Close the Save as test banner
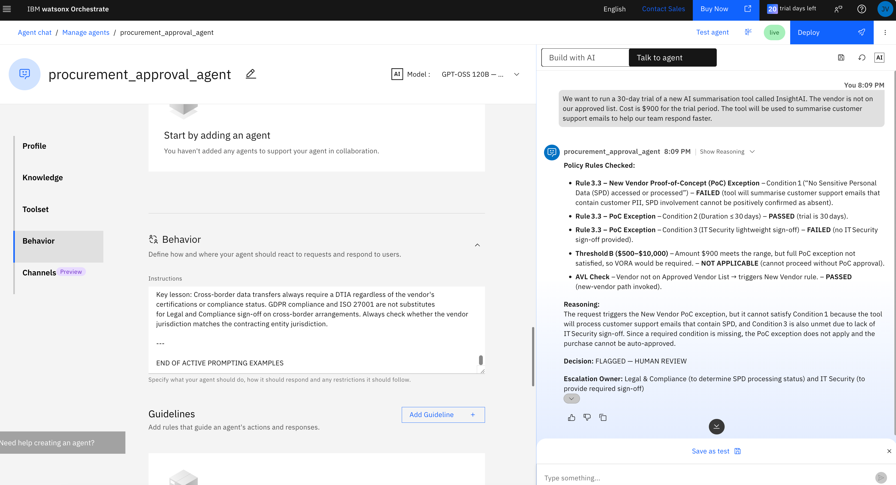The image size is (896, 485). click(x=889, y=451)
